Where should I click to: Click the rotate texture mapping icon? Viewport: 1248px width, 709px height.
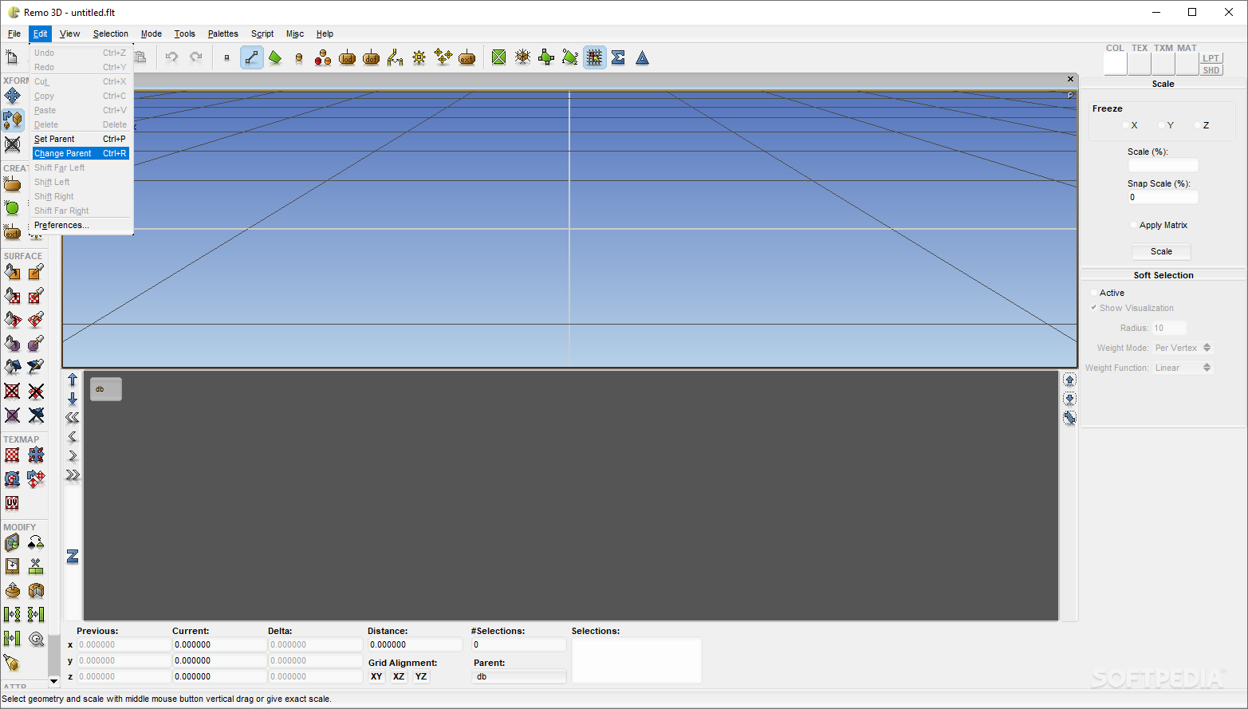(x=12, y=479)
